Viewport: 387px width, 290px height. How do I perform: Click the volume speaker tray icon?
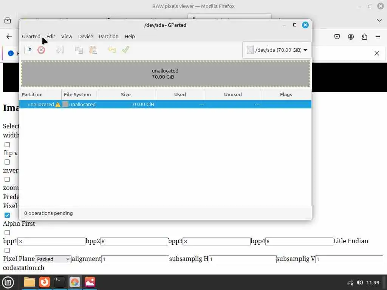(360, 282)
